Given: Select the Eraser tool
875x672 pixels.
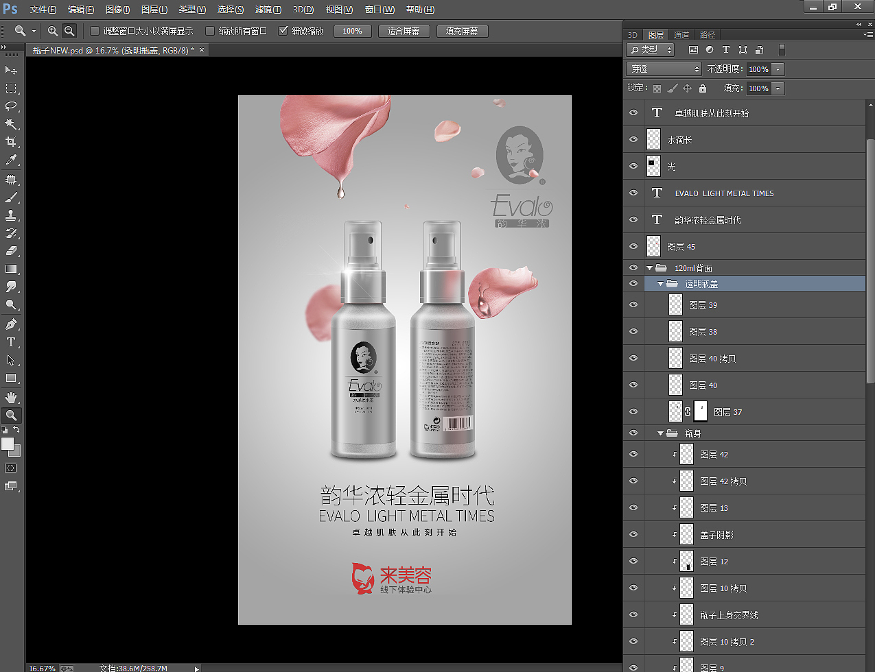Looking at the screenshot, I should click(x=11, y=251).
